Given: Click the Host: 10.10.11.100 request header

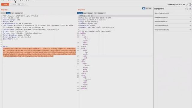Looking at the screenshot, I should [x=11, y=18].
